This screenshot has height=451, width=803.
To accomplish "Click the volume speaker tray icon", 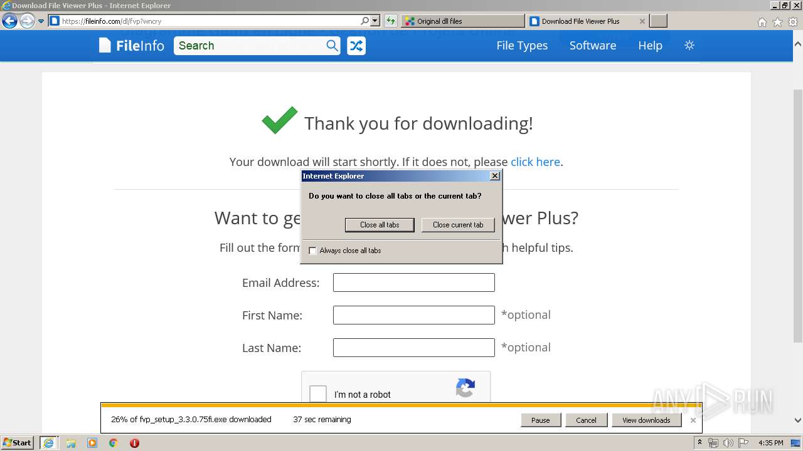I will [x=728, y=443].
